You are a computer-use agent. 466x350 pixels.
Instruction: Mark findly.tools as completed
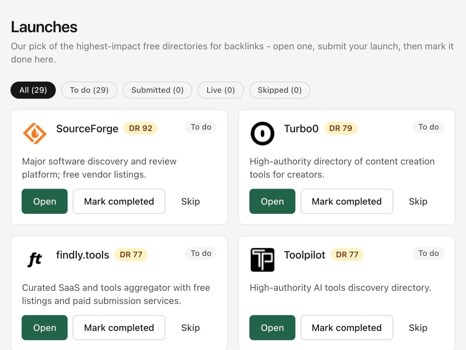[119, 328]
